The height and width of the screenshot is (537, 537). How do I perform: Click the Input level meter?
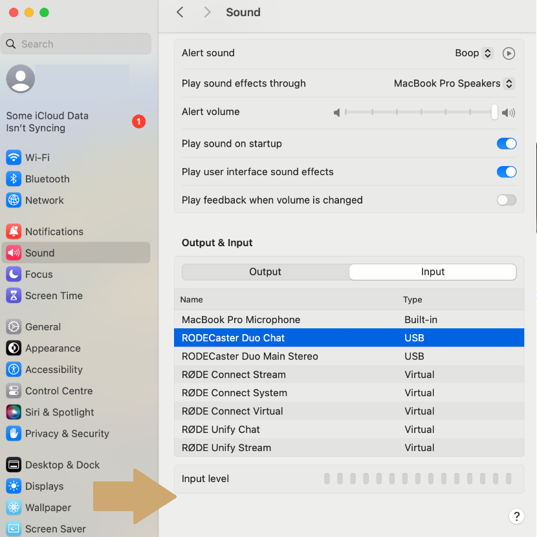(x=417, y=478)
